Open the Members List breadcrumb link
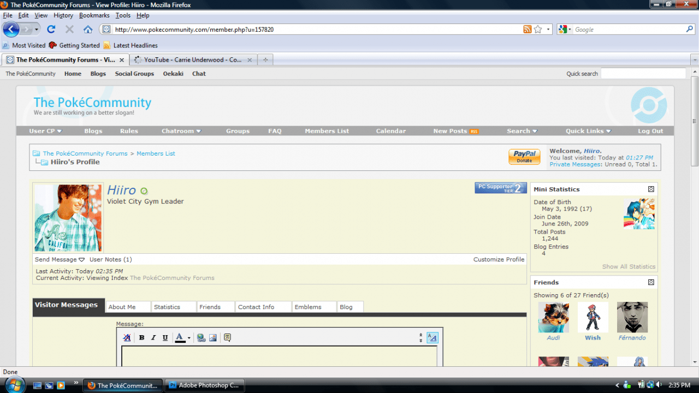The image size is (699, 393). pyautogui.click(x=156, y=154)
